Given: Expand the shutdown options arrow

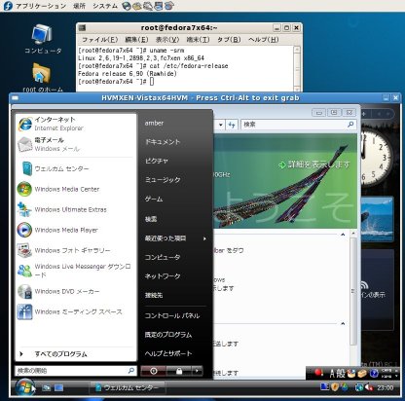Looking at the screenshot, I should click(x=197, y=371).
